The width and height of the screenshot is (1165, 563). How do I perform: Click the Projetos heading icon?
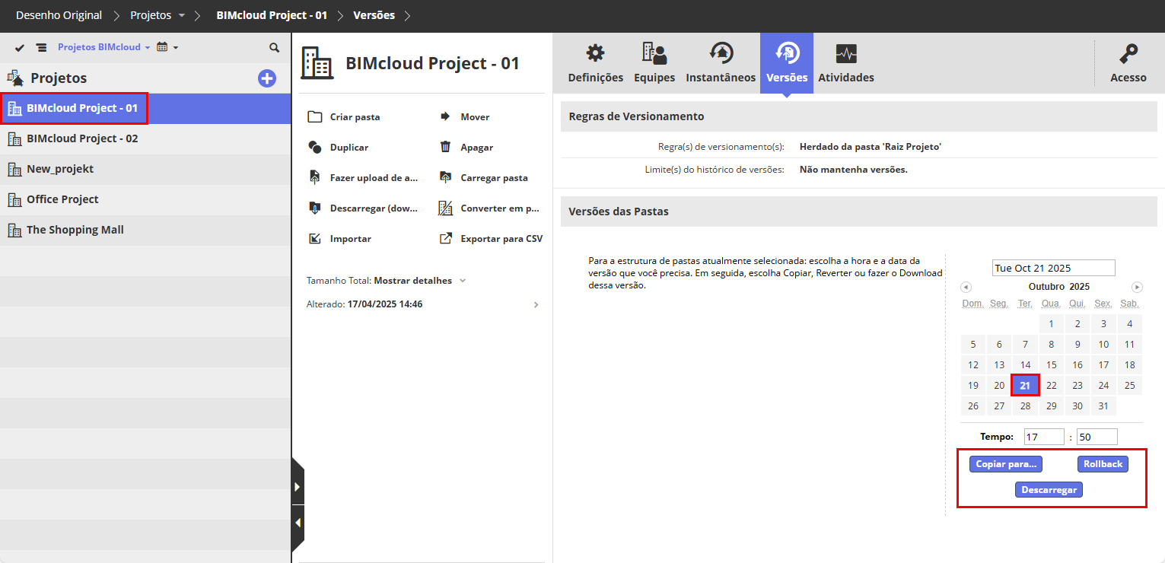15,78
